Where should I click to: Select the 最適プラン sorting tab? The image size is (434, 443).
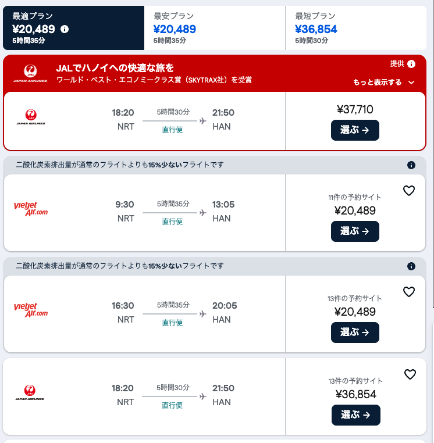(73, 28)
